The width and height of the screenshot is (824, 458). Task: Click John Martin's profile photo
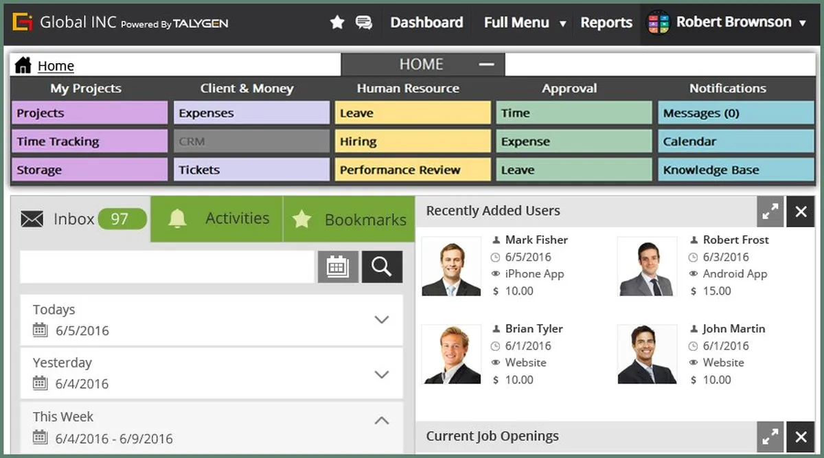[647, 354]
